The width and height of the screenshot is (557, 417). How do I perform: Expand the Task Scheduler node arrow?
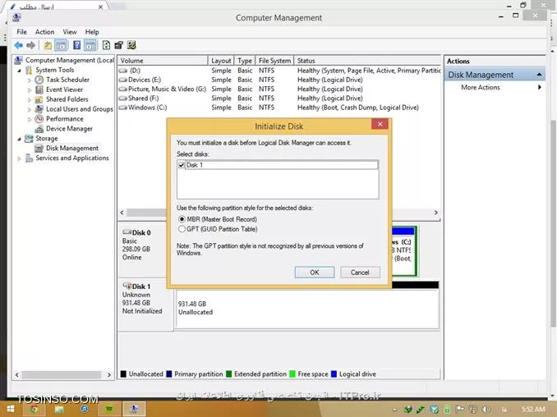[x=30, y=80]
